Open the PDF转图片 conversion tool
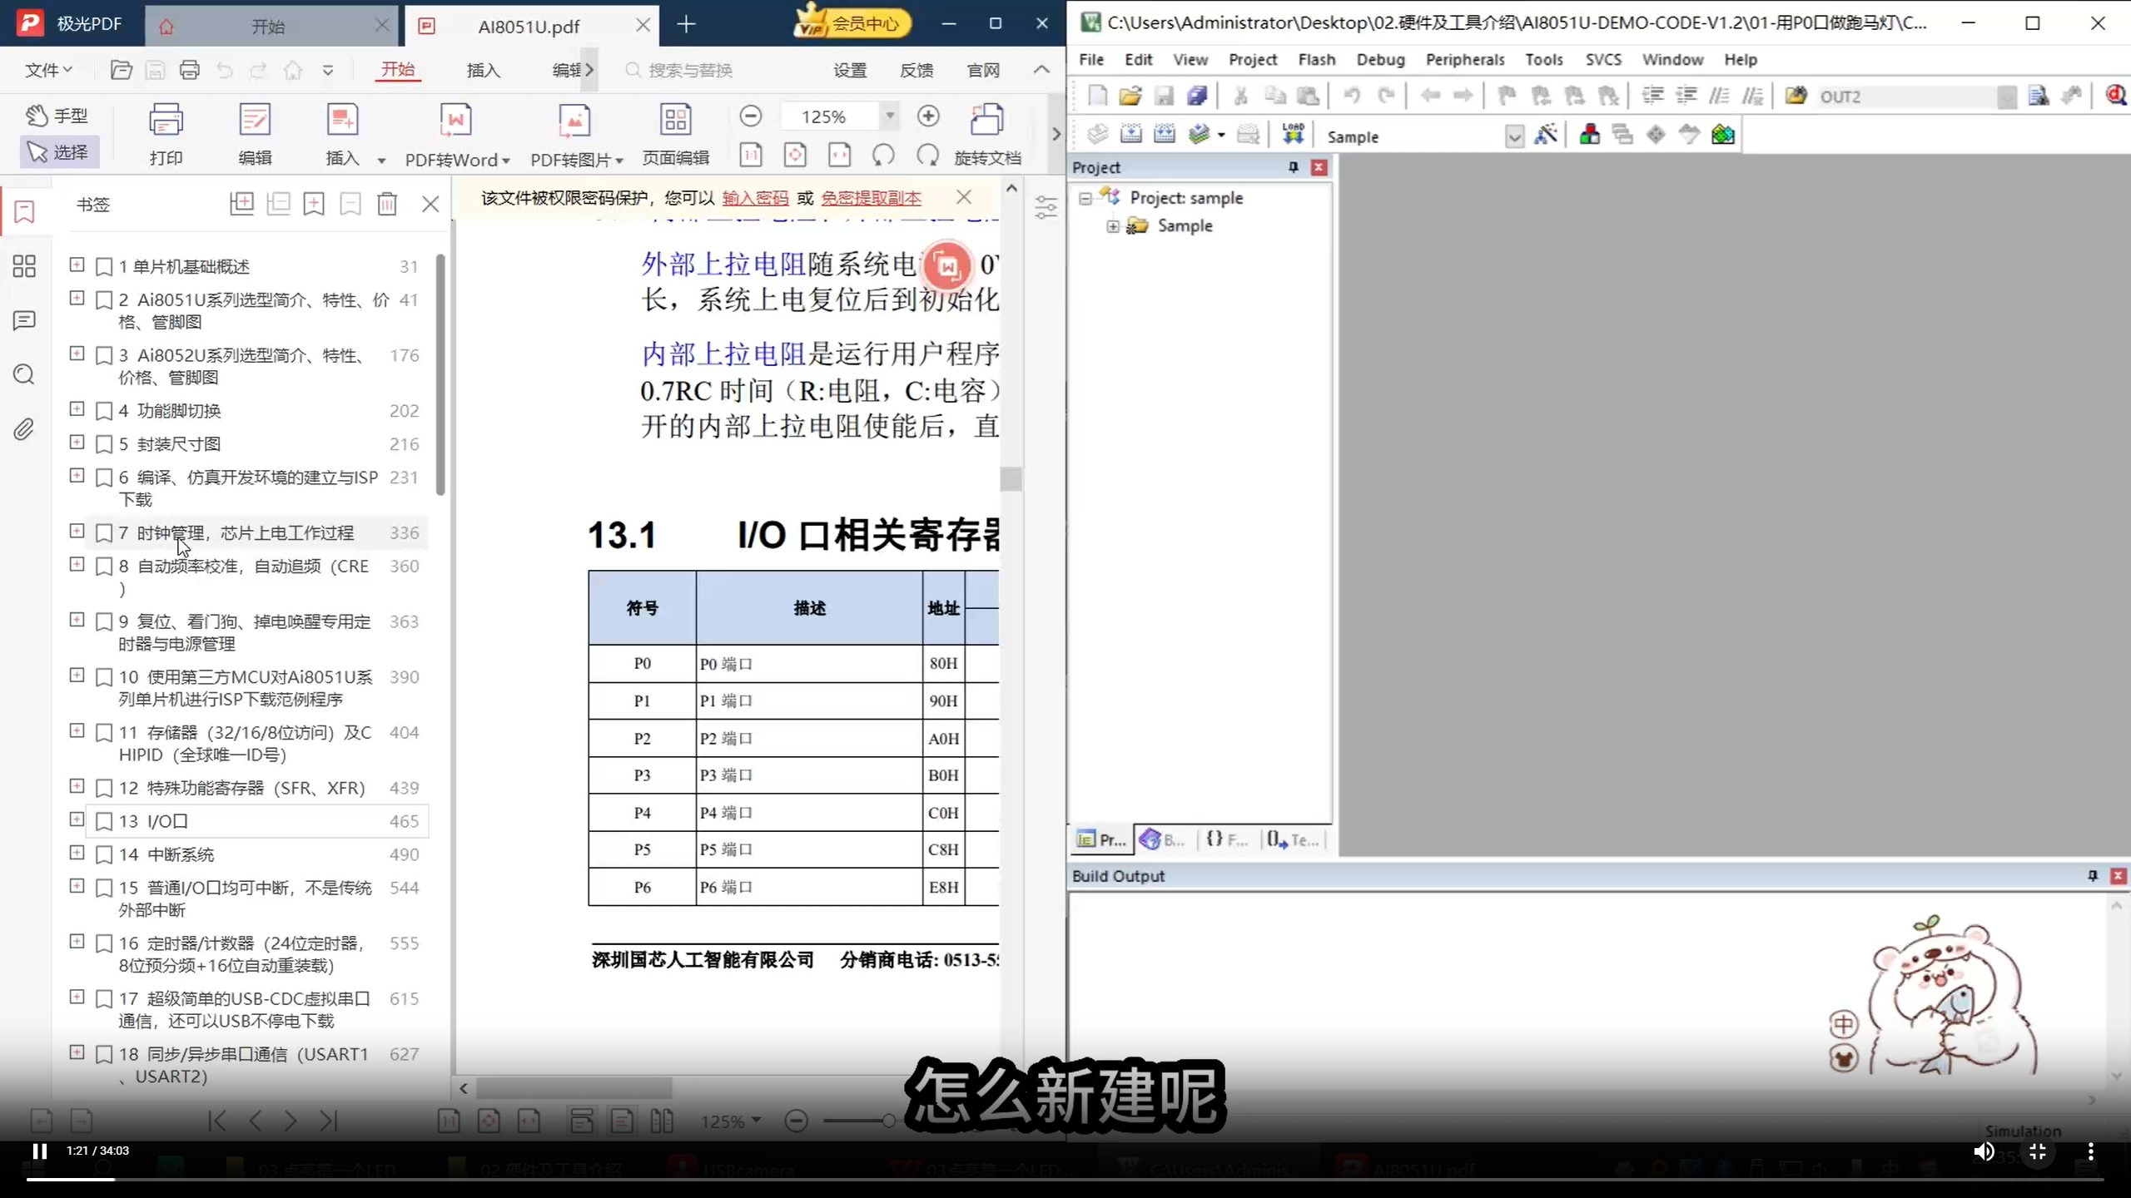The image size is (2131, 1198). coord(575,133)
